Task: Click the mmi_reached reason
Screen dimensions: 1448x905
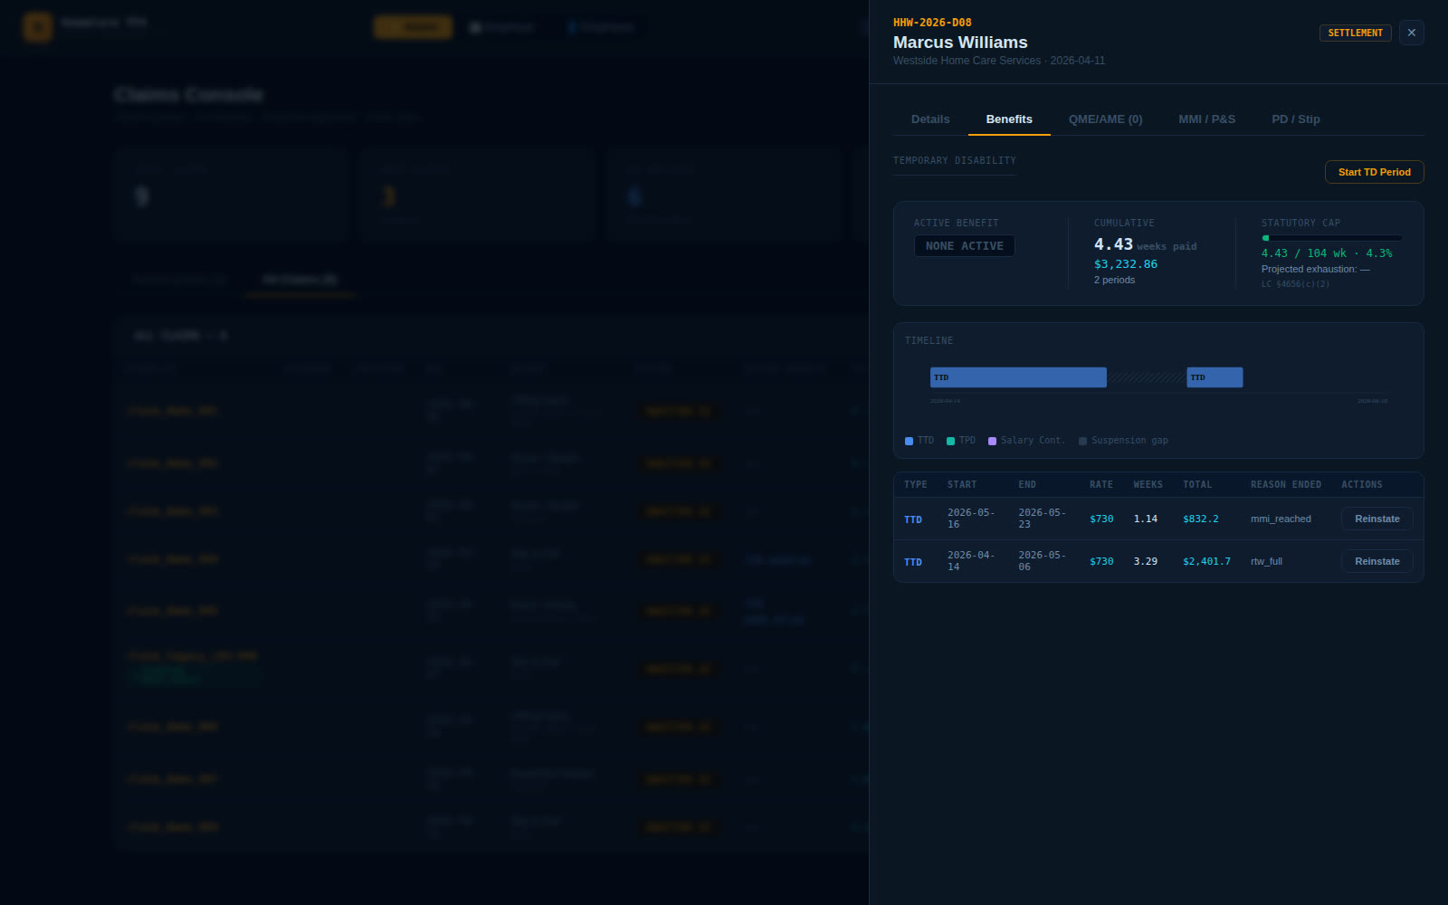Action: 1281,519
